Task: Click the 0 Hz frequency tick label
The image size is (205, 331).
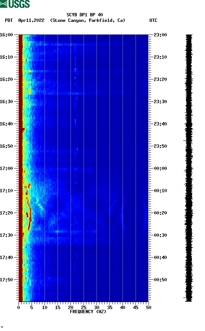Action: (x=19, y=308)
